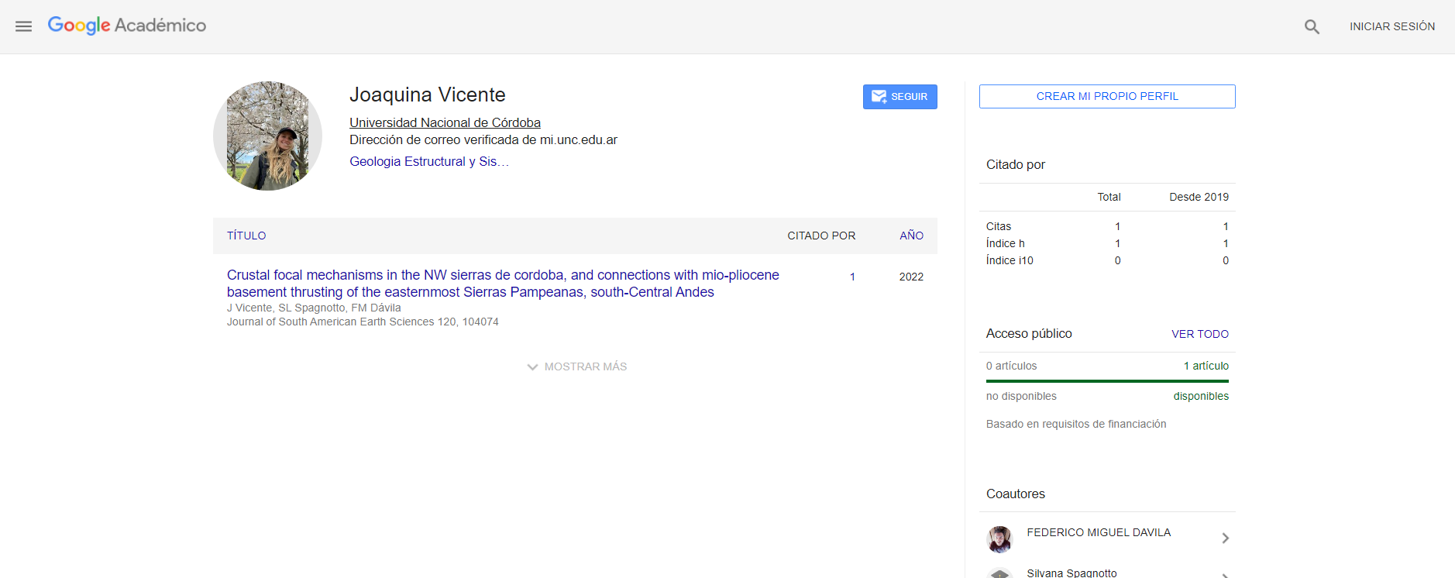Viewport: 1455px width, 578px height.
Task: Sort publications by Año column
Action: [x=911, y=236]
